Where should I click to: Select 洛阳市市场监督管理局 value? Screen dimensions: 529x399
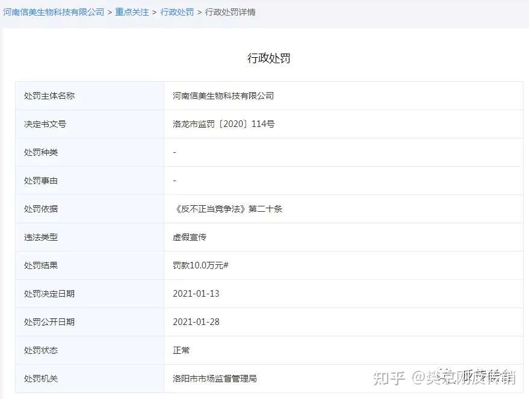[x=215, y=379]
